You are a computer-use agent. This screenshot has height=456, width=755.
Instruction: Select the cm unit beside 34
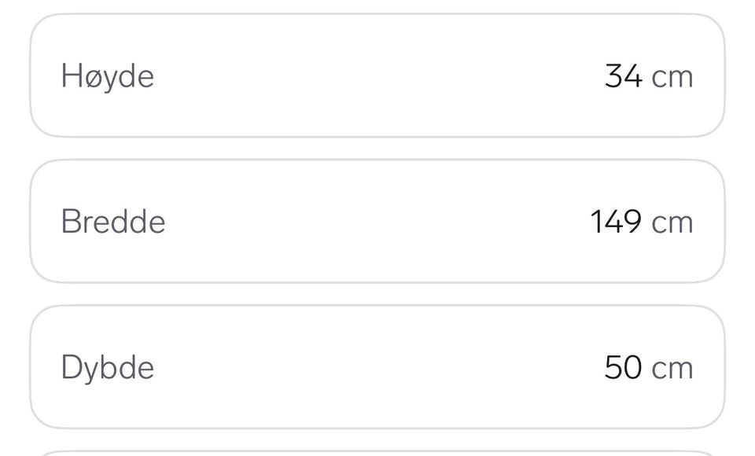tap(672, 79)
